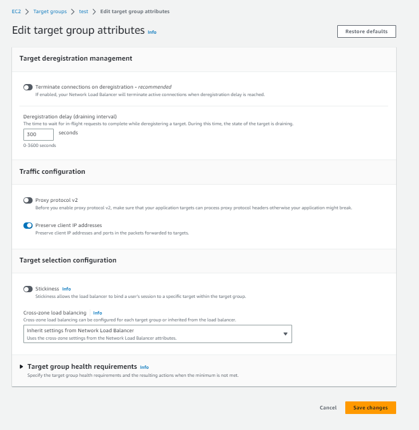Screen dimensions: 419x430
Task: Click the Restore defaults button
Action: (x=366, y=31)
